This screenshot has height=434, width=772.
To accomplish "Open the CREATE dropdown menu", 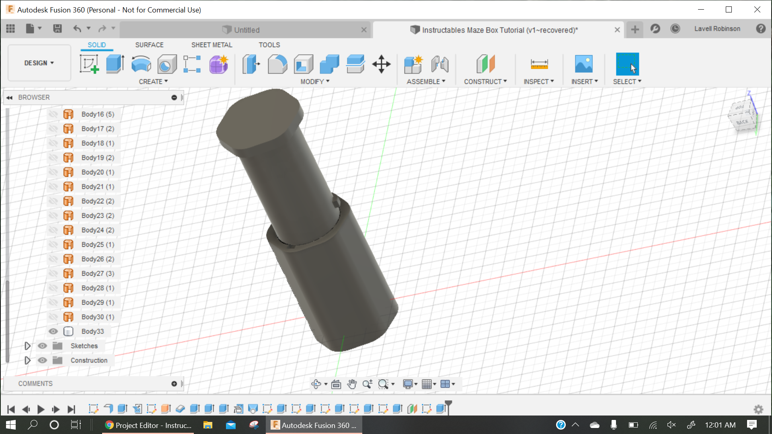I will [x=153, y=82].
